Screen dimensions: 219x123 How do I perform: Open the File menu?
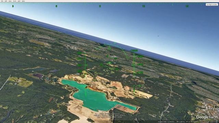pos(2,1)
